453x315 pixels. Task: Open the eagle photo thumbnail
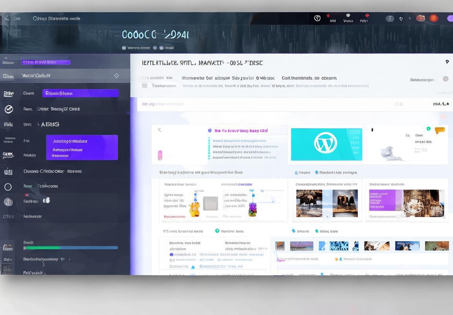tap(309, 203)
